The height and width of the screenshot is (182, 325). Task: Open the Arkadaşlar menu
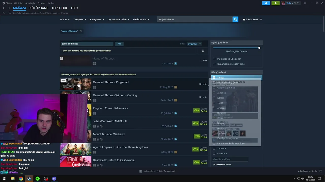[30, 3]
